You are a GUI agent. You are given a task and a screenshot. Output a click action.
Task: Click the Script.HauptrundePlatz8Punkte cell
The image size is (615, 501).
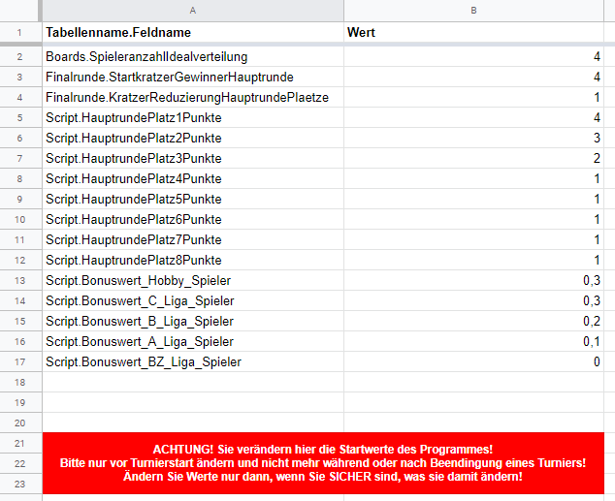(x=192, y=261)
